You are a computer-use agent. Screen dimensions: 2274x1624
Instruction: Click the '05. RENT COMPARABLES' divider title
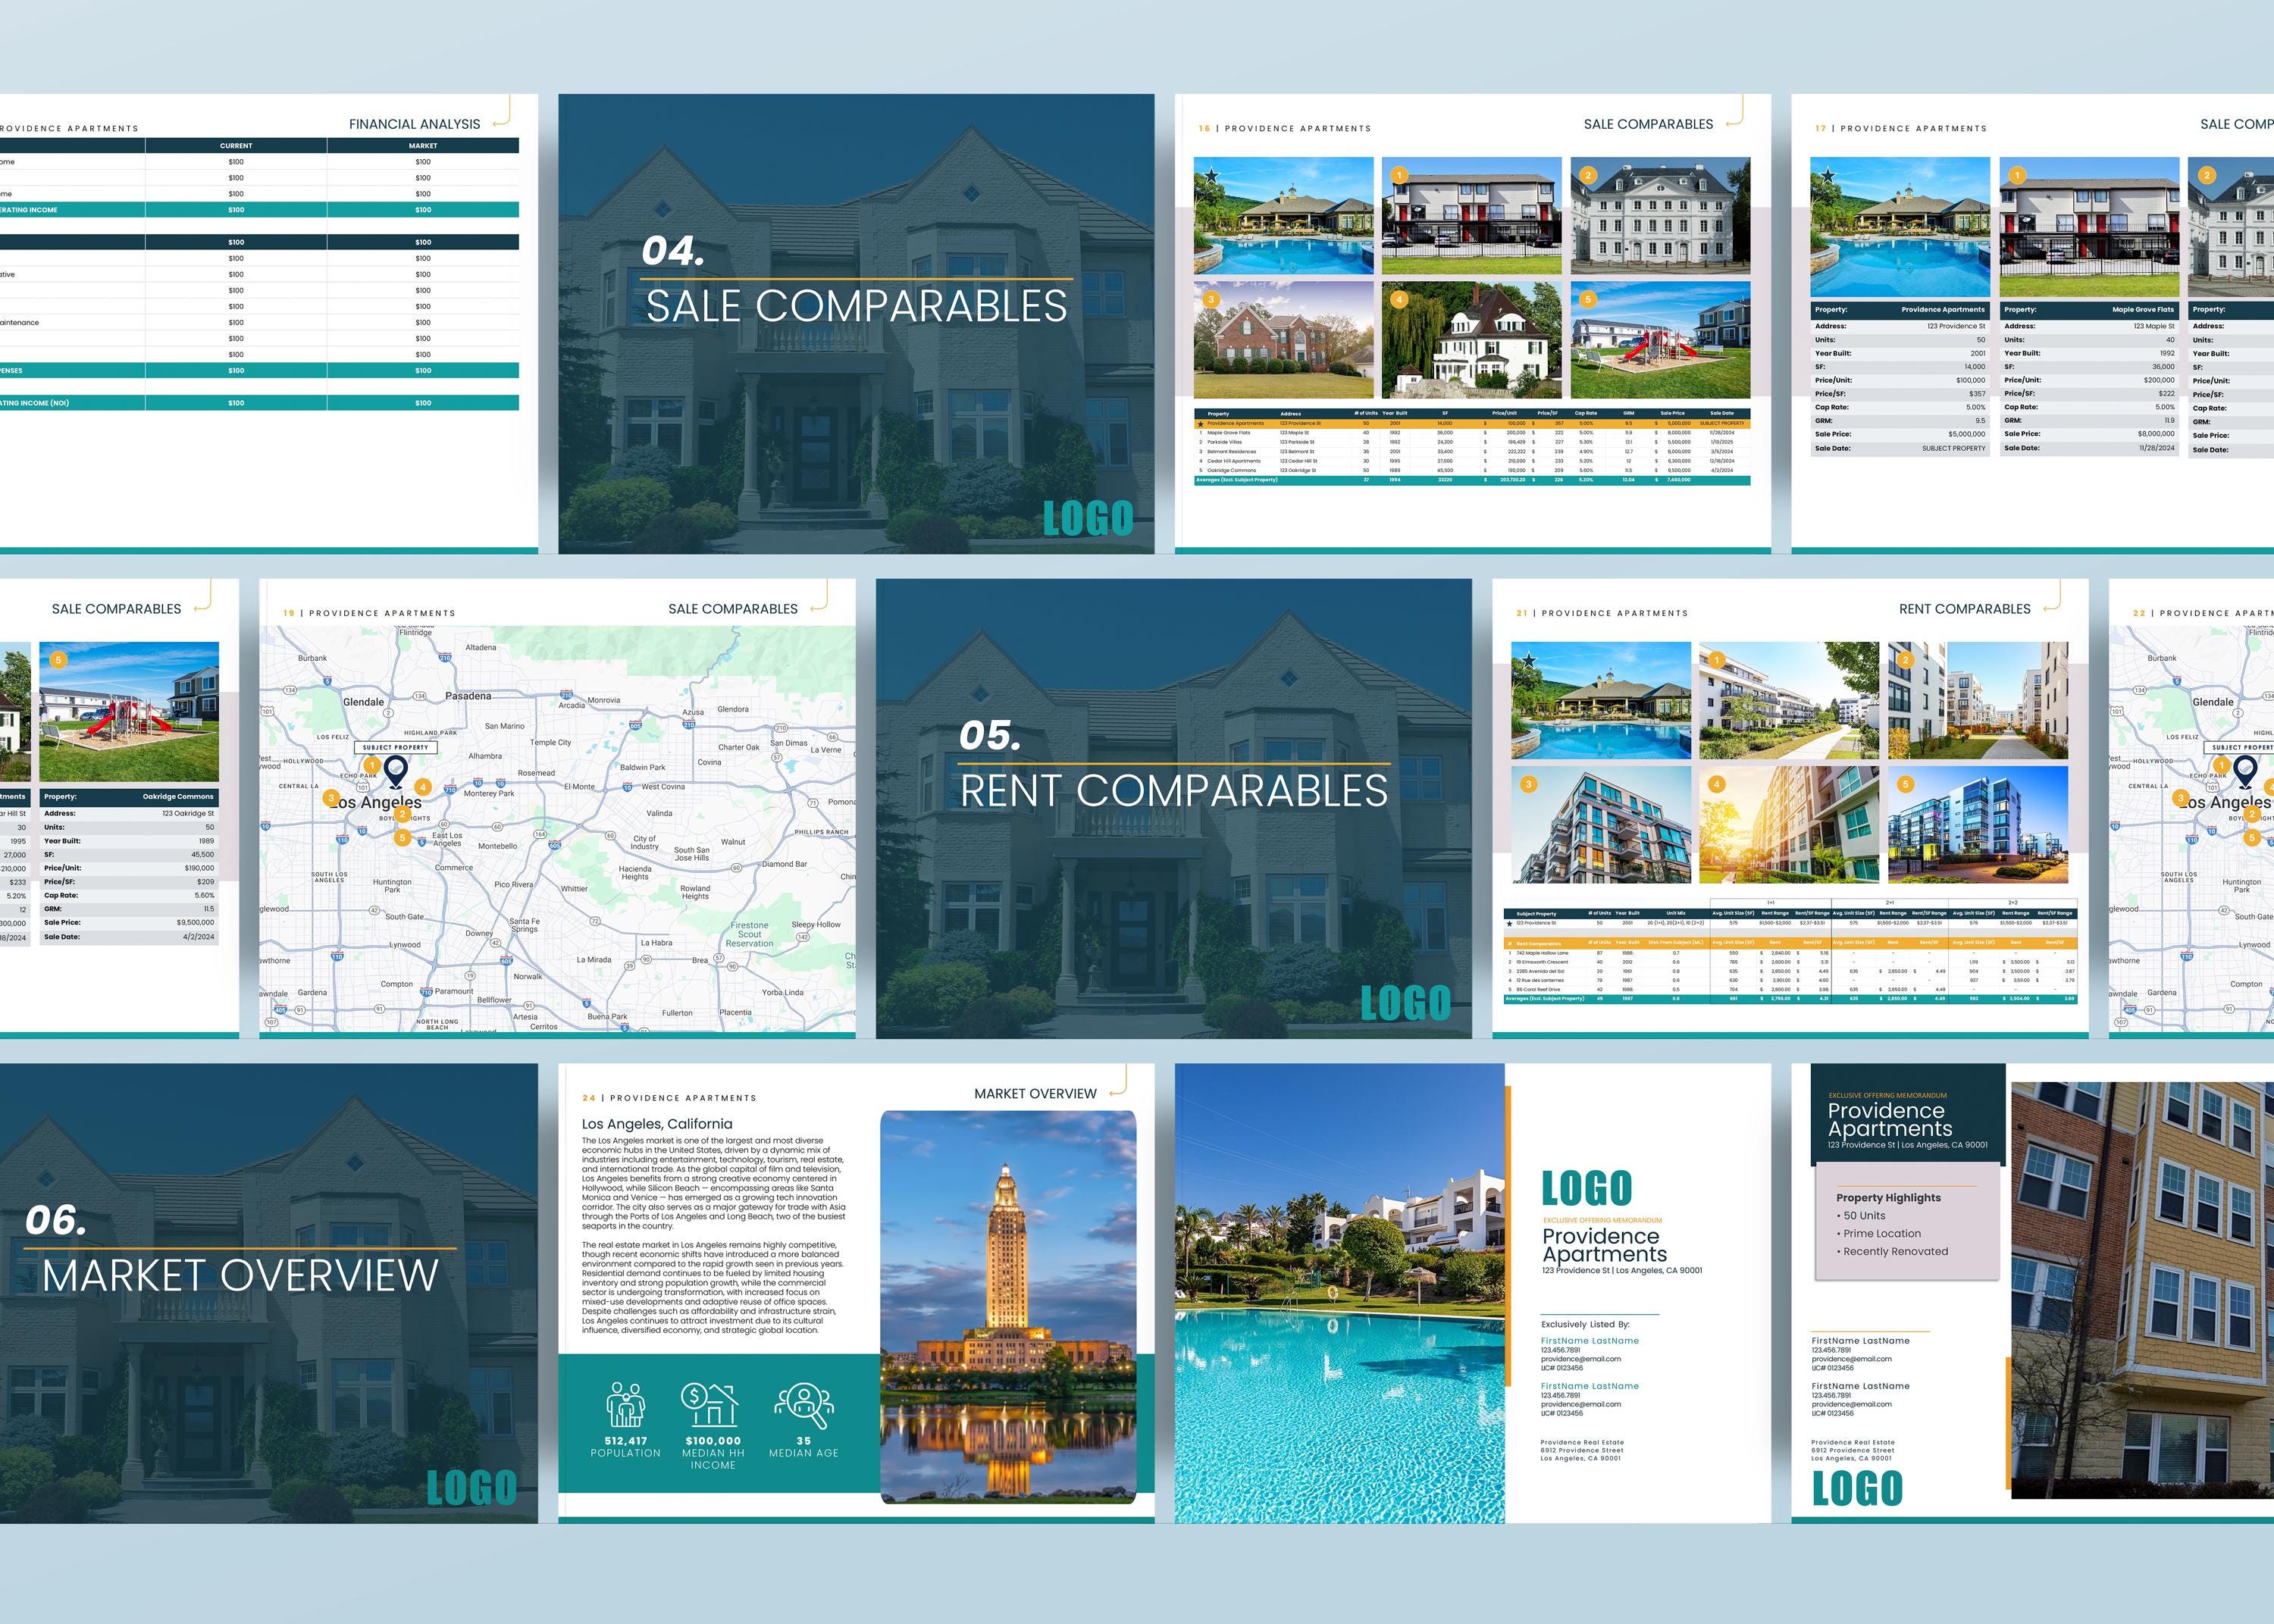1174,766
